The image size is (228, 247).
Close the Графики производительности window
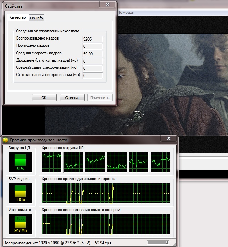point(169,139)
